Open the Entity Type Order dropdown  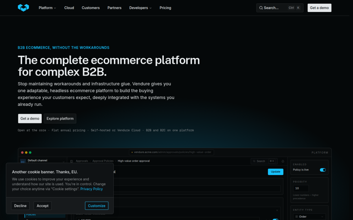point(309,217)
